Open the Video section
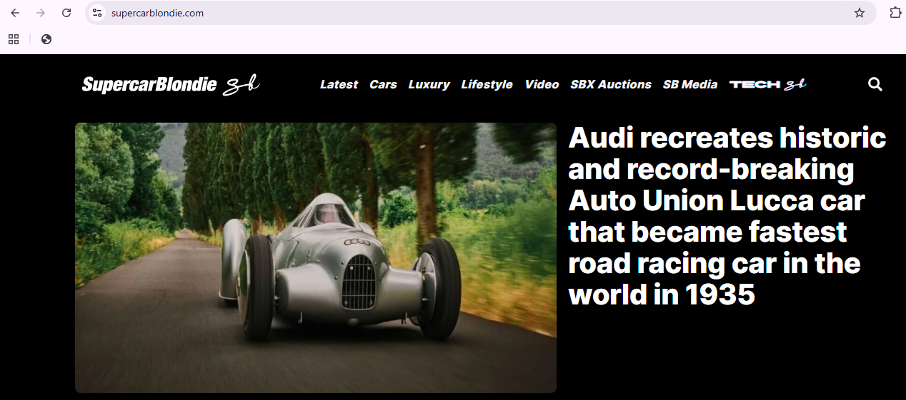The height and width of the screenshot is (400, 906). point(542,84)
